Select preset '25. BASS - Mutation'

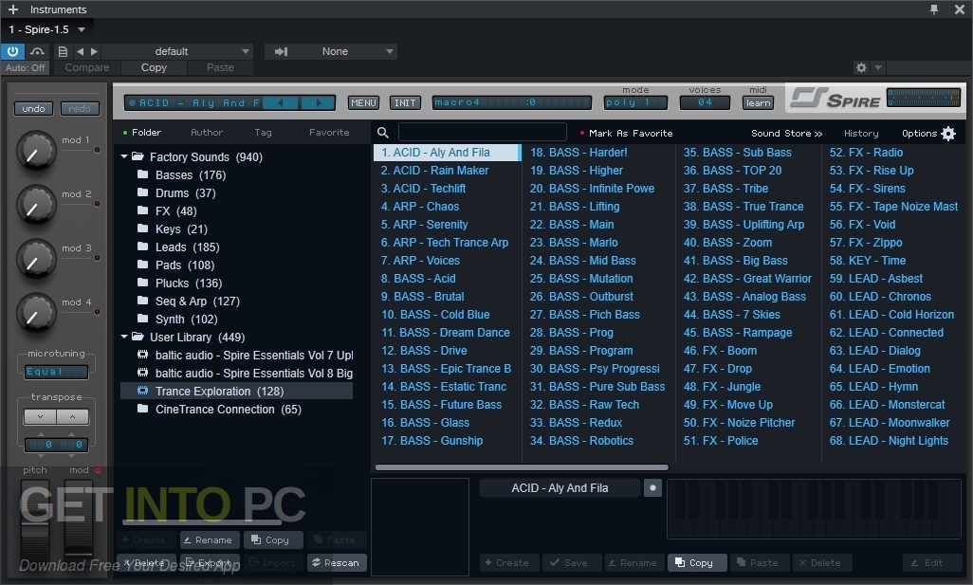pyautogui.click(x=580, y=279)
